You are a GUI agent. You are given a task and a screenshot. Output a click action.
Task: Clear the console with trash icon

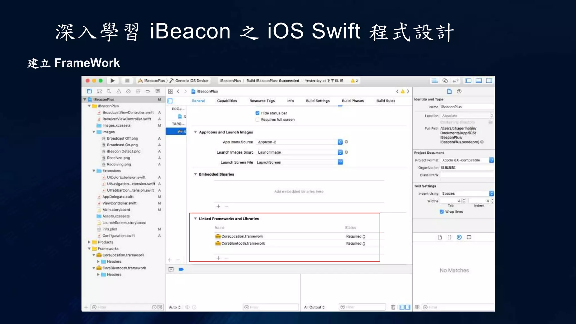pos(393,307)
